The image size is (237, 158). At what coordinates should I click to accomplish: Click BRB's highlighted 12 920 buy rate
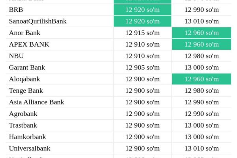click(x=143, y=10)
